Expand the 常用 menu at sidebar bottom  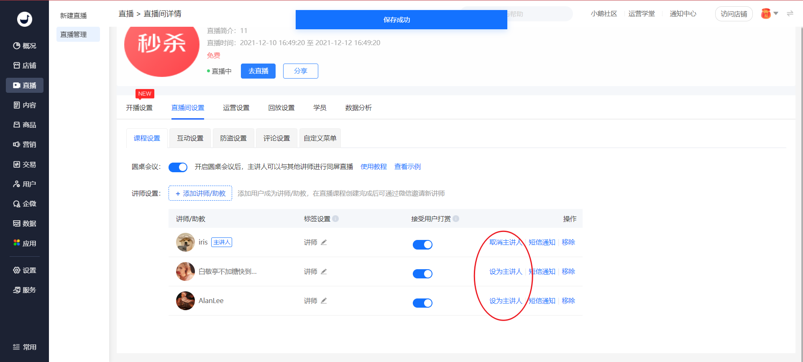click(x=25, y=347)
